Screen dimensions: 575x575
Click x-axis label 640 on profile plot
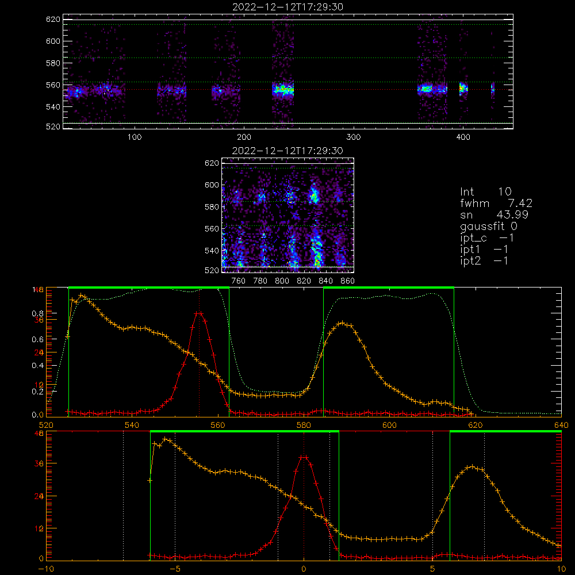(561, 425)
